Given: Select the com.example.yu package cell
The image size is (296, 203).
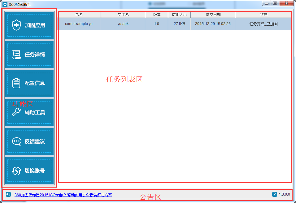Looking at the screenshot, I should pos(79,24).
